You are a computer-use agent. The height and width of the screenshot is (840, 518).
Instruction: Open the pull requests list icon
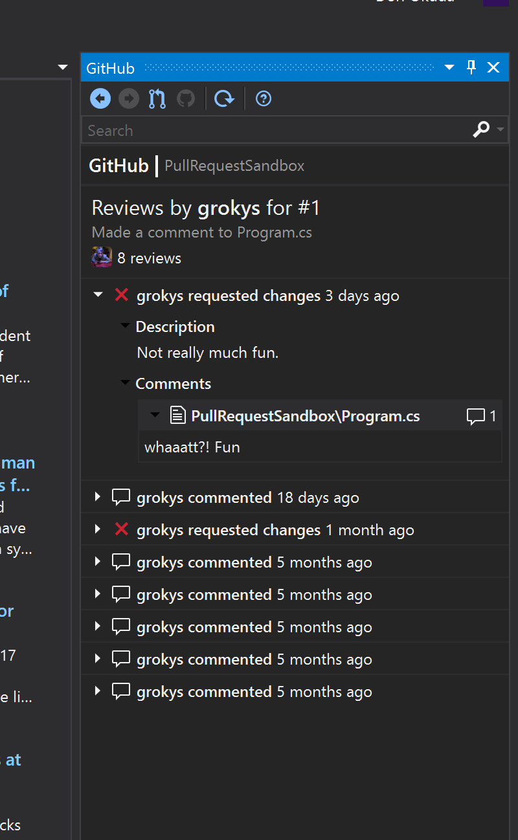click(x=157, y=98)
